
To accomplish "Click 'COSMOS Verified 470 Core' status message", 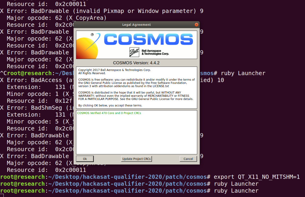I will [109, 113].
